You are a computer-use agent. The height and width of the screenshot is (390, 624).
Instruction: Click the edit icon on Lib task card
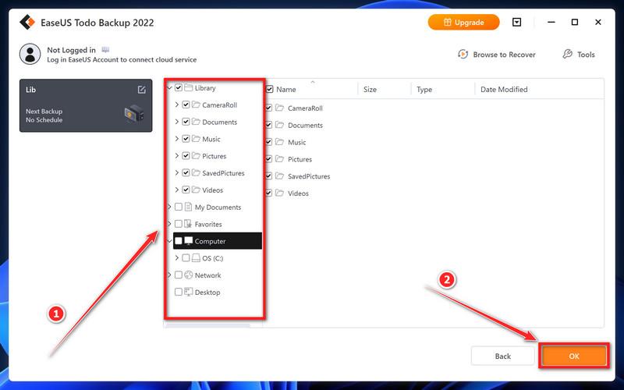pos(142,90)
